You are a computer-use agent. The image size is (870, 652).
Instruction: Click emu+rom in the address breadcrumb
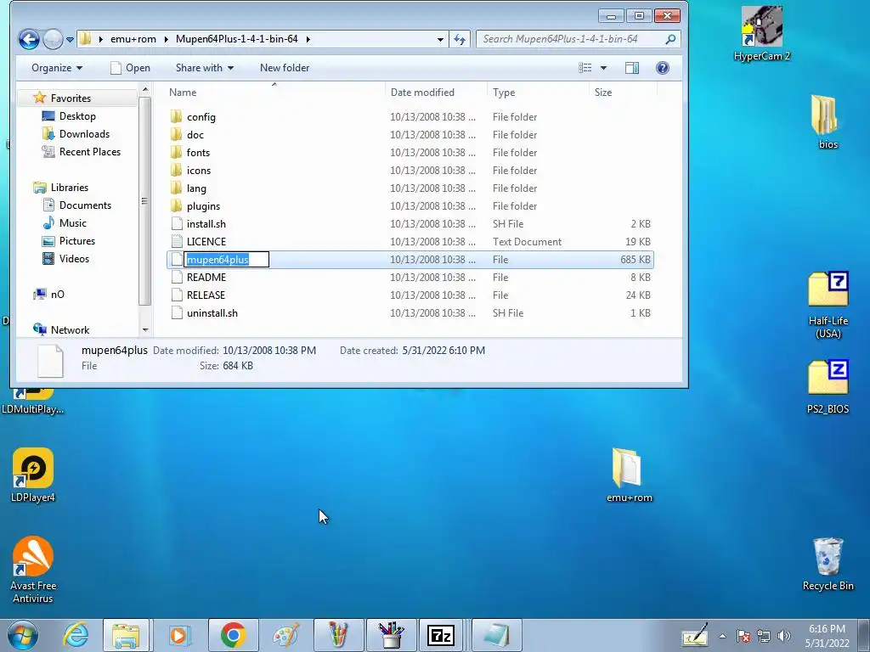(133, 39)
